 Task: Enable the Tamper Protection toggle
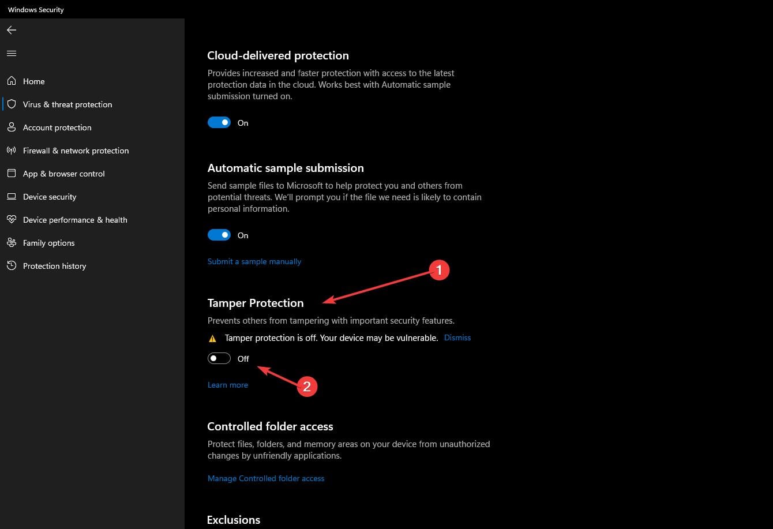(x=219, y=359)
